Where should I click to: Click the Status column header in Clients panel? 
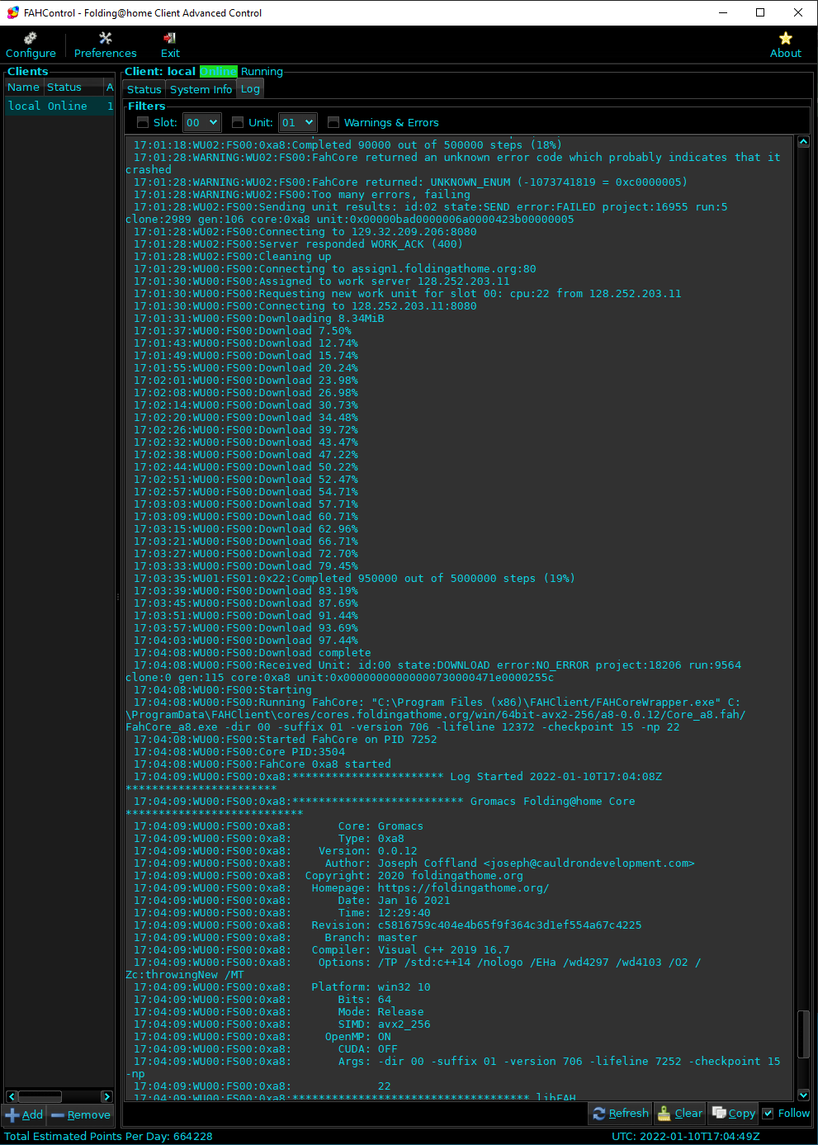pyautogui.click(x=64, y=87)
